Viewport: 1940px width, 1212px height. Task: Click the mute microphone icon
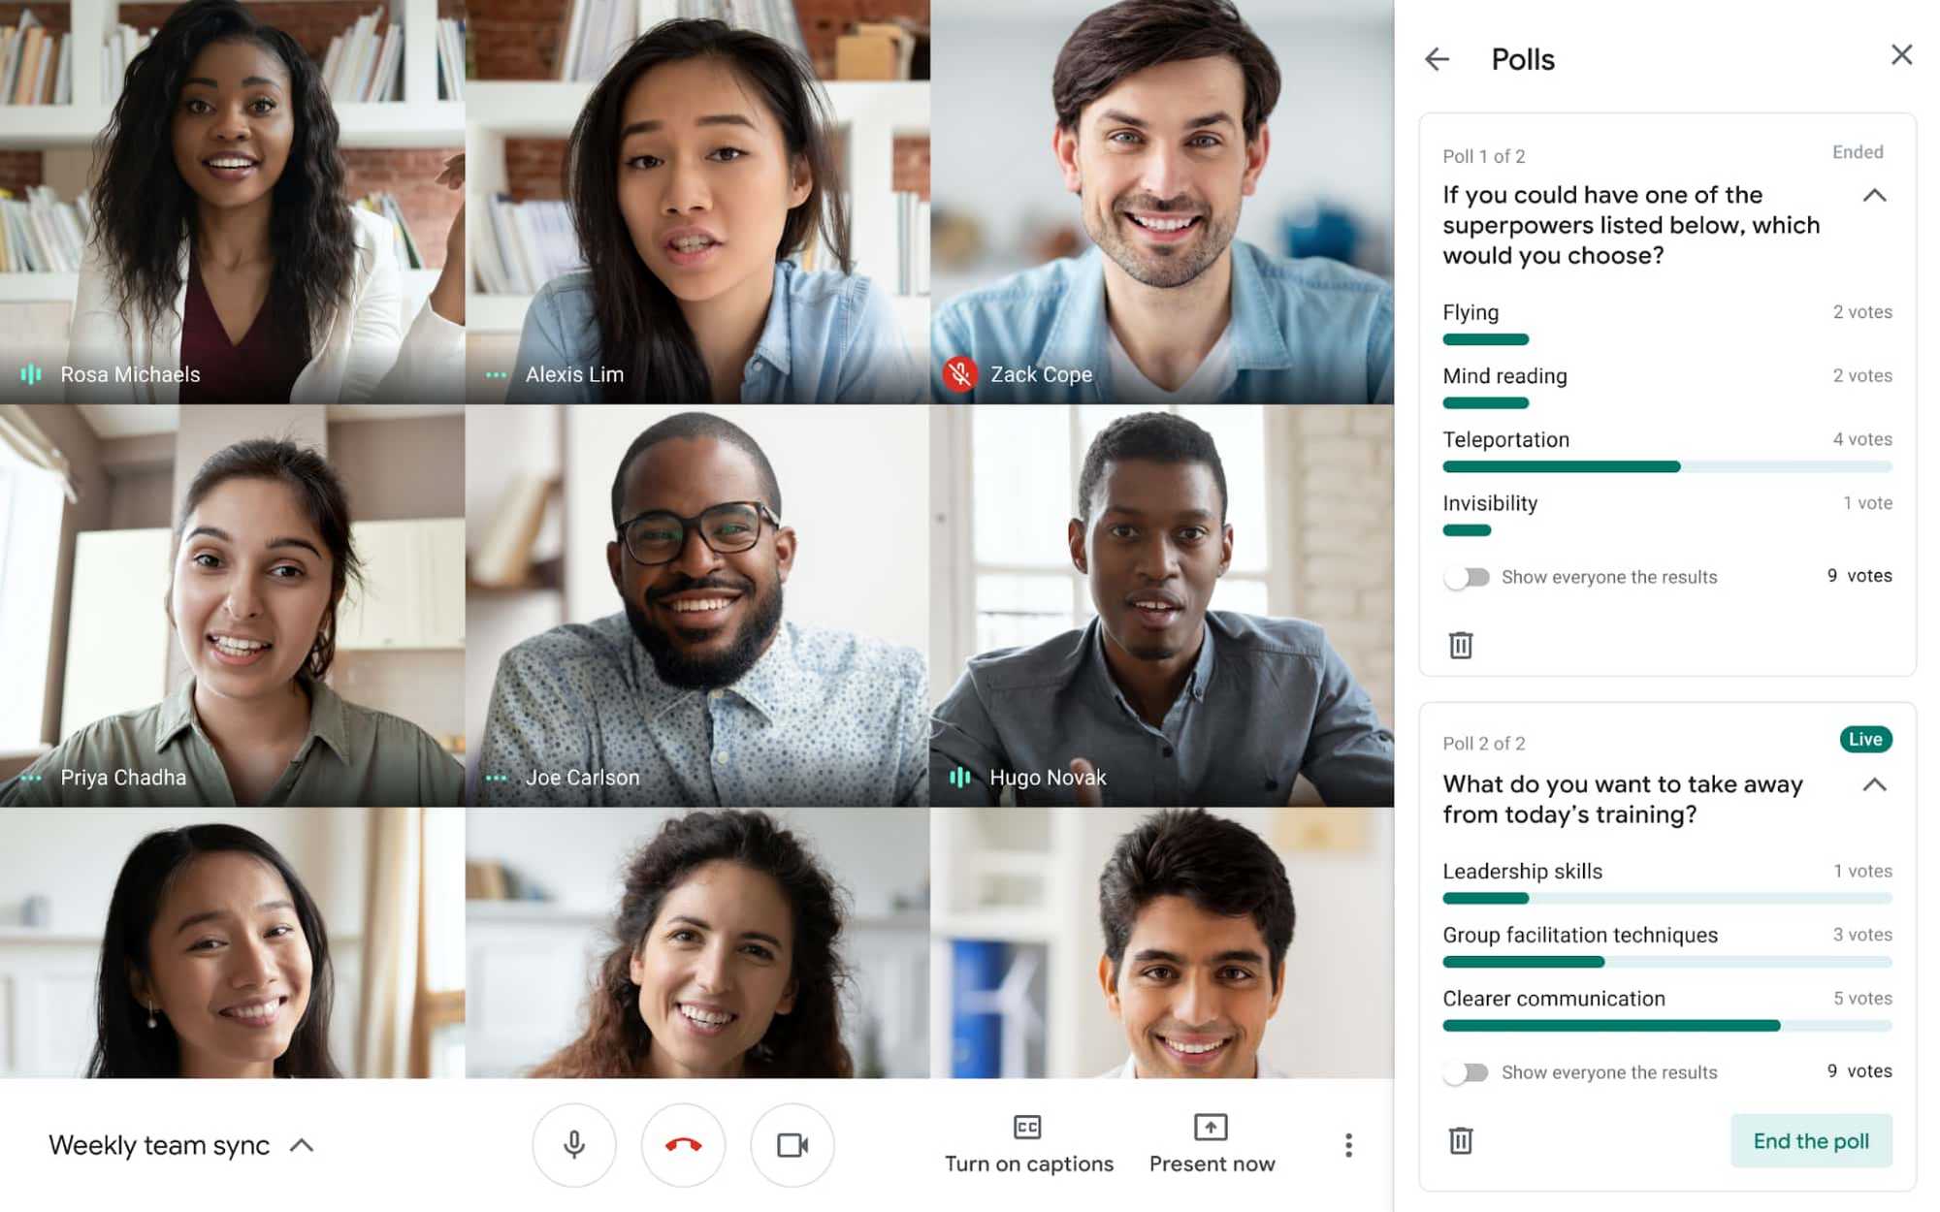[x=574, y=1143]
